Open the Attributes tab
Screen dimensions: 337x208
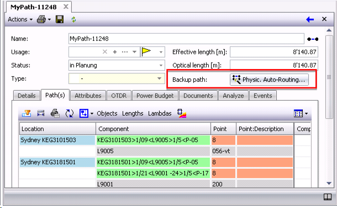[88, 96]
